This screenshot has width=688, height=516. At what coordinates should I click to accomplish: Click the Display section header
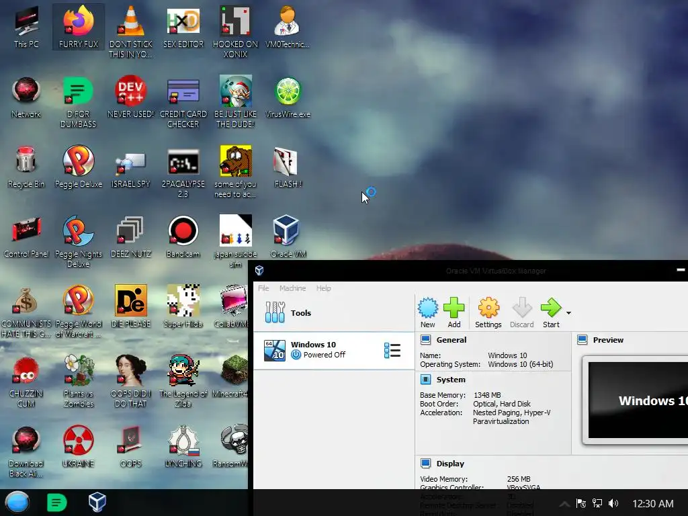[x=450, y=464]
